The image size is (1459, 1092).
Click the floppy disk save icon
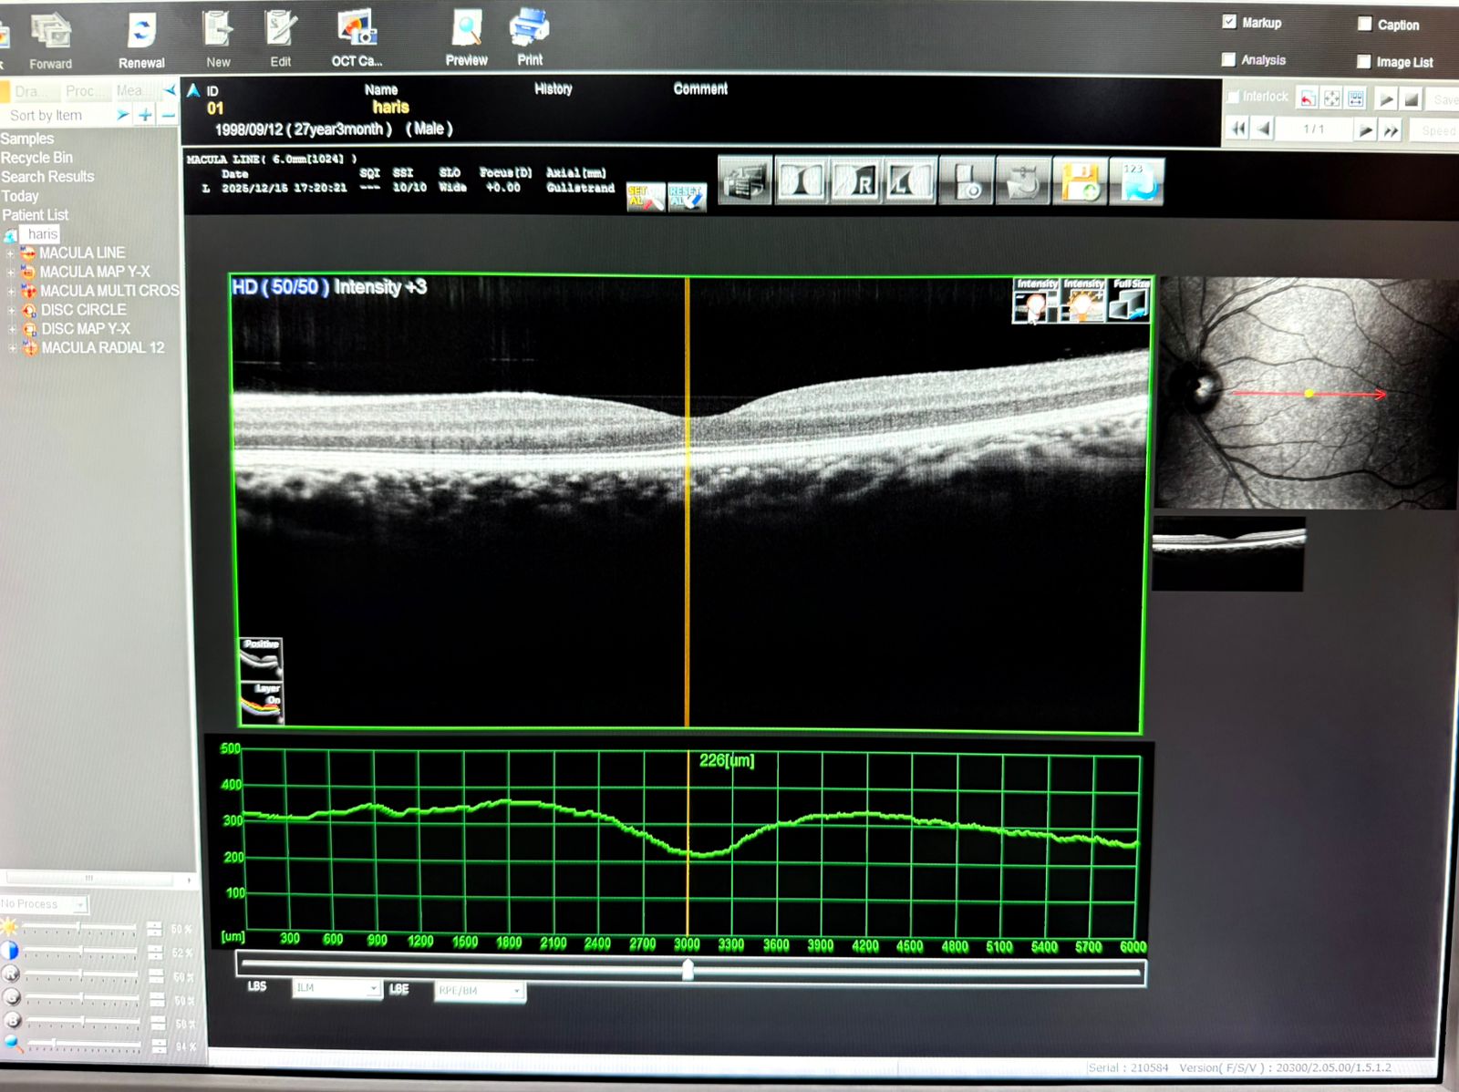1080,181
